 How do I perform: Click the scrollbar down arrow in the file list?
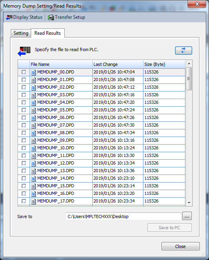coord(189,202)
